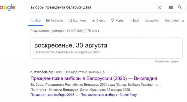
Task: Select the Все results tab
Action: (35, 20)
